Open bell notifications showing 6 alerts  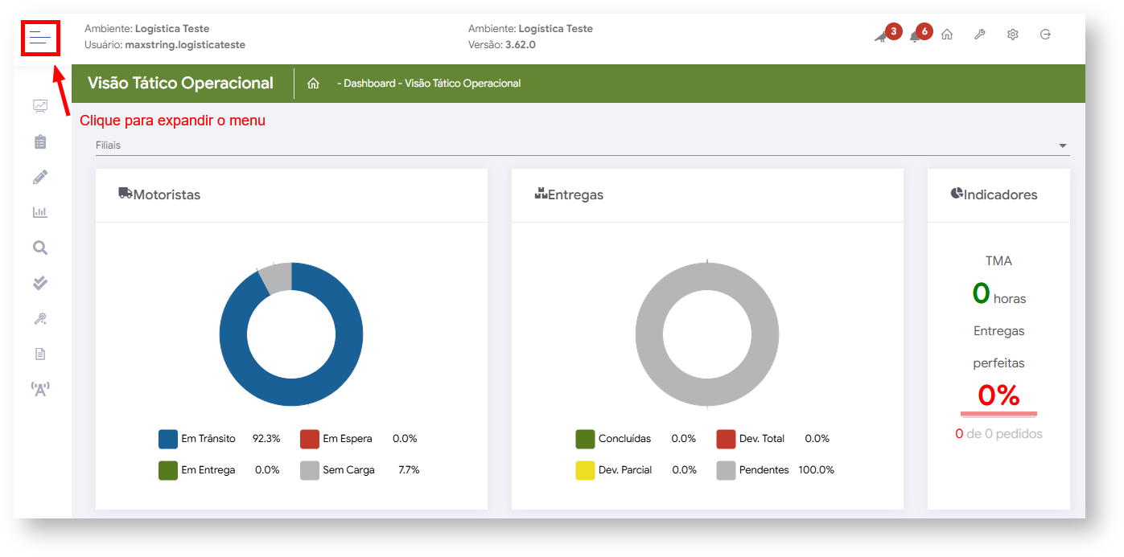pos(915,36)
